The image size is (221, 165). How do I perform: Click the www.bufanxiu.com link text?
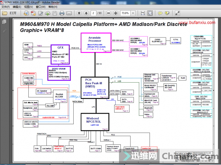[x=197, y=22]
